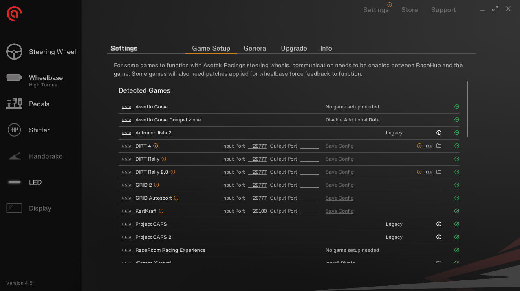Click green status check for Project CARS 2

point(457,237)
